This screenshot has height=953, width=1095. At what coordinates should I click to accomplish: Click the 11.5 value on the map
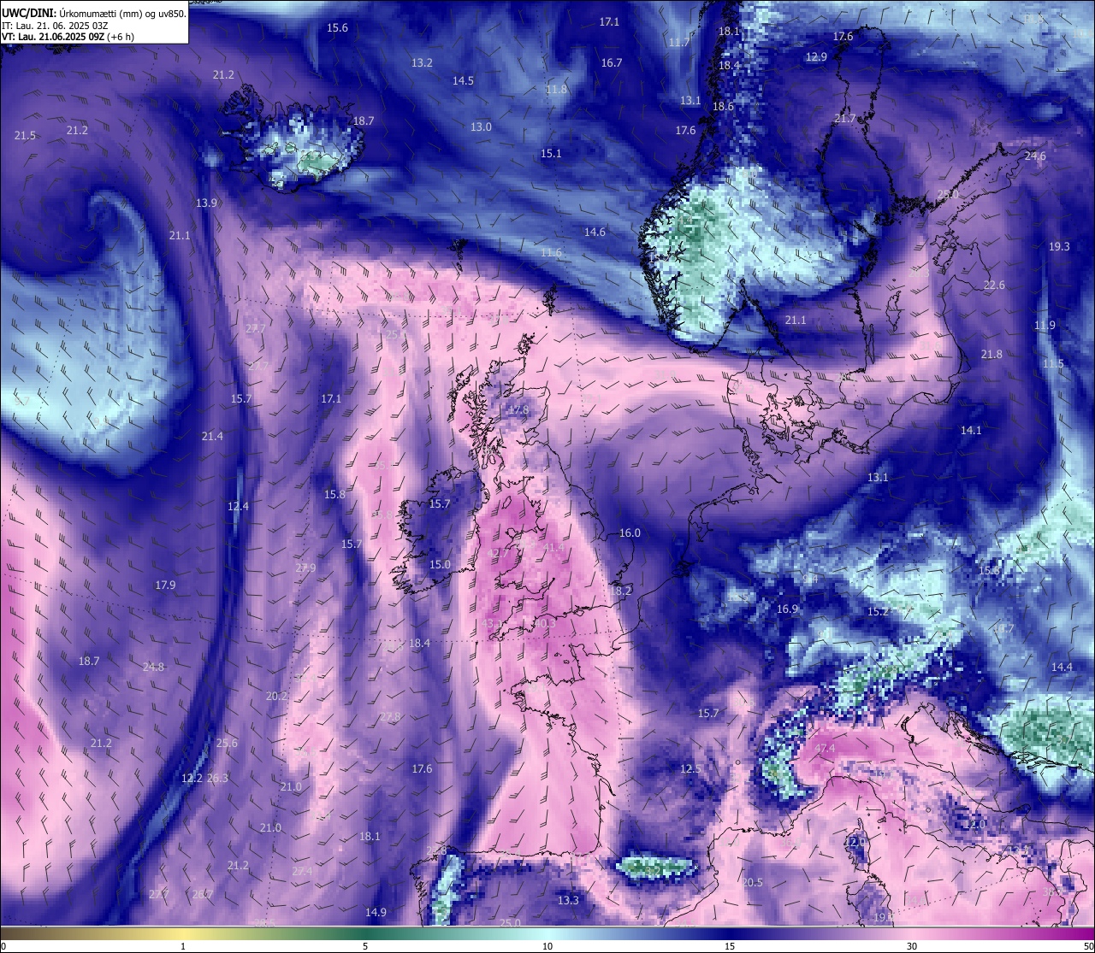1053,364
